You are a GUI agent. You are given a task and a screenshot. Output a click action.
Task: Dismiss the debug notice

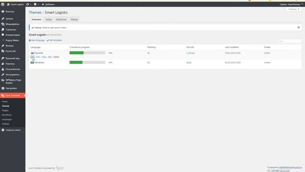[299, 28]
